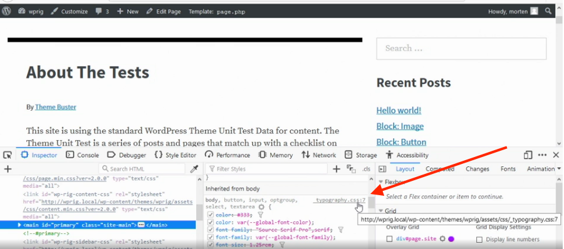
Task: Uncheck color: var(--global-font-color) declaration
Action: pyautogui.click(x=211, y=223)
